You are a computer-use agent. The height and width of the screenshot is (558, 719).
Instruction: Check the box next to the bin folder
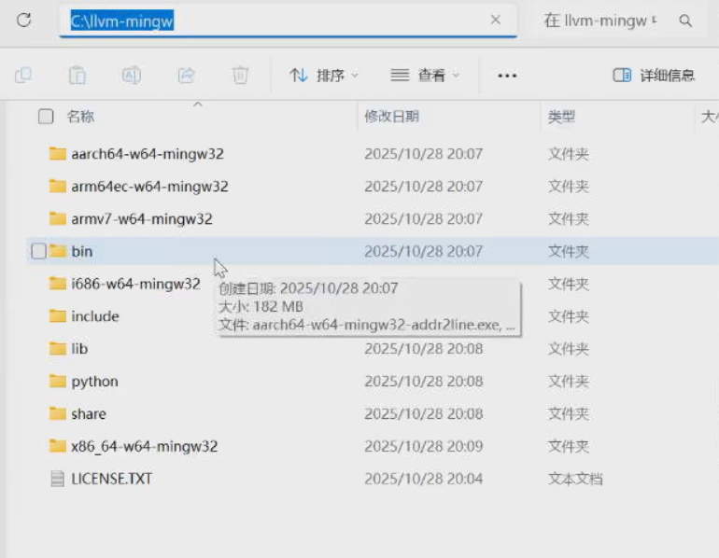38,251
